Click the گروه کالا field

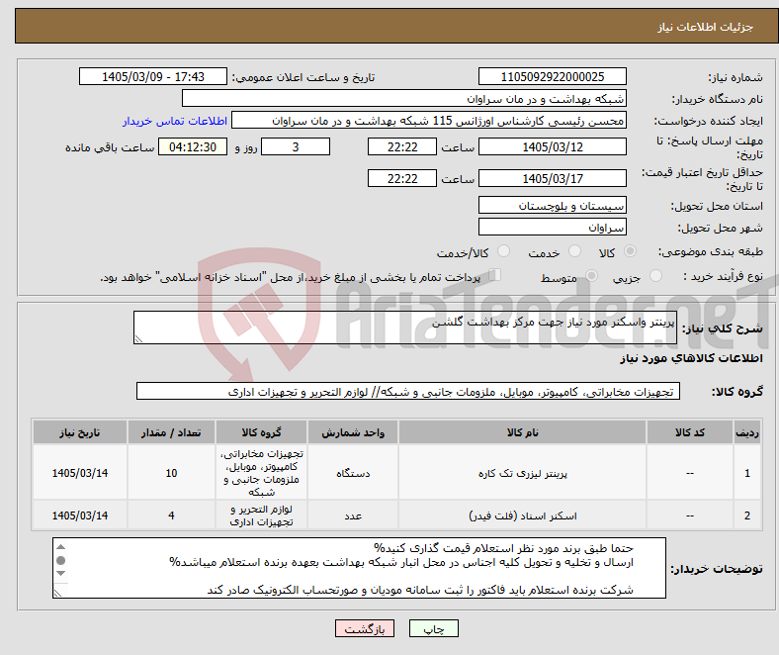tap(408, 391)
